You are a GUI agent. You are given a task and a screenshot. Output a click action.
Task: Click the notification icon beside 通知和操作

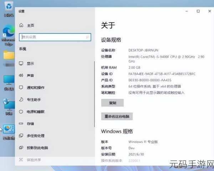coord(21,87)
